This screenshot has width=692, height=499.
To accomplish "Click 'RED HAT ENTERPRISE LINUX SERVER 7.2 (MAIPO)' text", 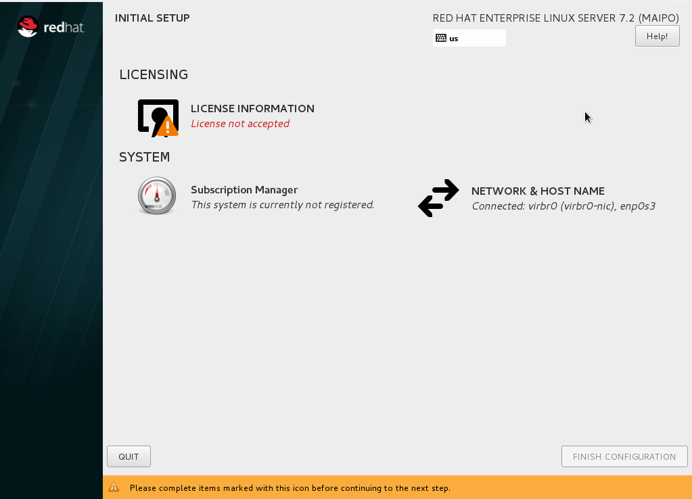I will (555, 18).
